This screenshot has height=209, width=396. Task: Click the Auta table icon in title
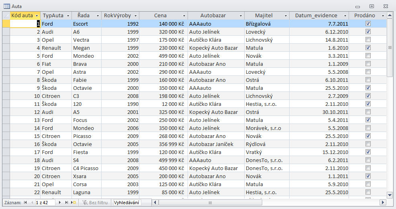(7, 6)
